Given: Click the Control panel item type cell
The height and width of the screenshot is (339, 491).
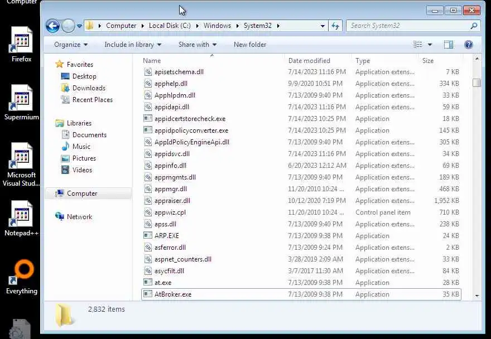Looking at the screenshot, I should [x=383, y=212].
